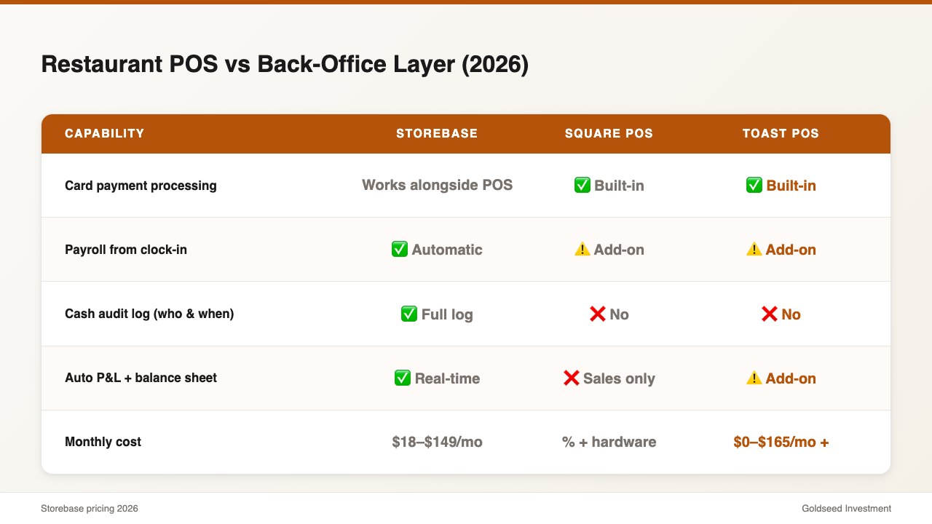Click the "% + hardware" cost cell

point(609,442)
